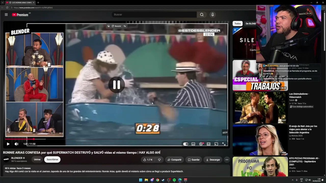Dislike the video with thumbs down
Image resolution: width=326 pixels, height=183 pixels.
159,160
